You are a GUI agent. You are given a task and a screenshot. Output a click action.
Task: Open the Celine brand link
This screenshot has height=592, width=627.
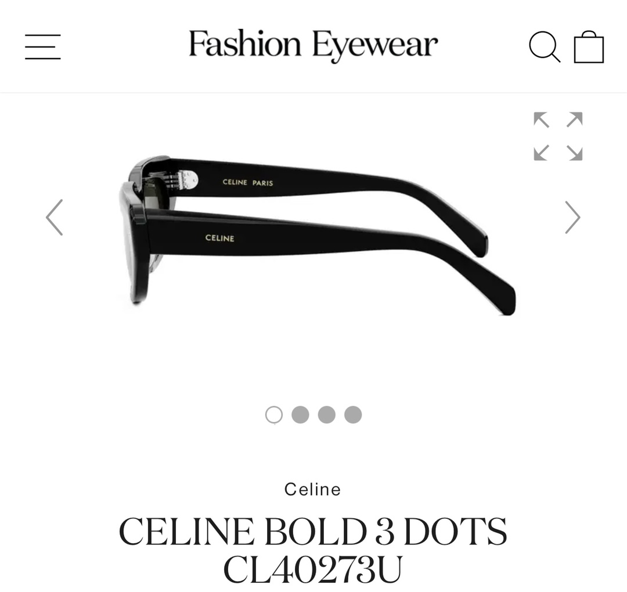tap(313, 489)
